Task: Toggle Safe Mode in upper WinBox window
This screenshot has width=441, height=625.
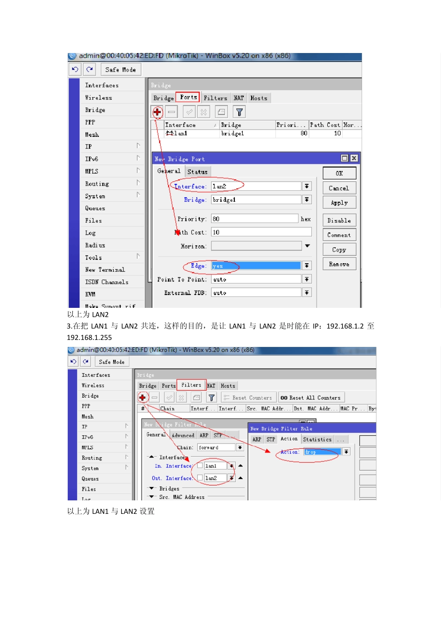Action: coord(121,69)
